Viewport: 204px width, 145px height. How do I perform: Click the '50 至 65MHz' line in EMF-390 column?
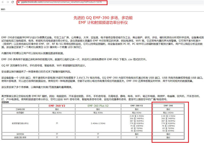[168, 131]
